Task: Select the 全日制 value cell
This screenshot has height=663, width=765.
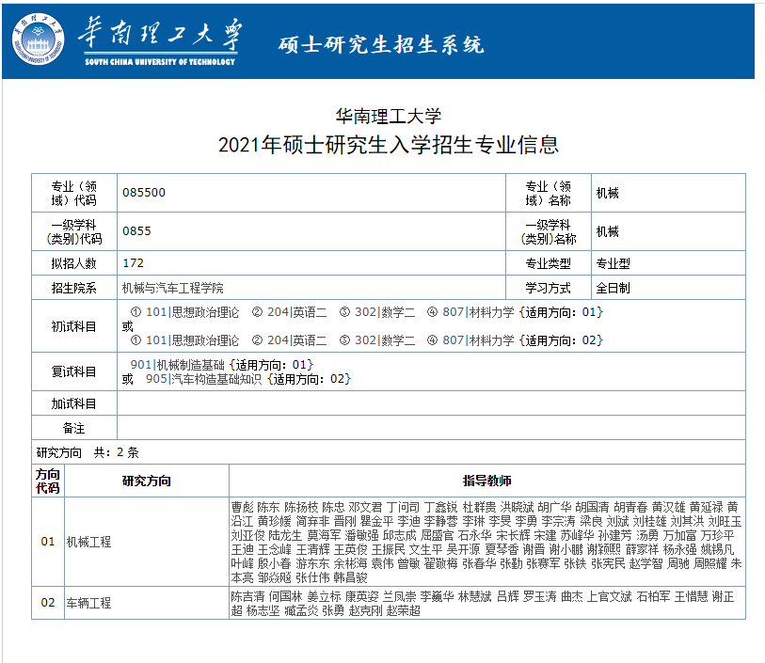Action: pos(668,288)
